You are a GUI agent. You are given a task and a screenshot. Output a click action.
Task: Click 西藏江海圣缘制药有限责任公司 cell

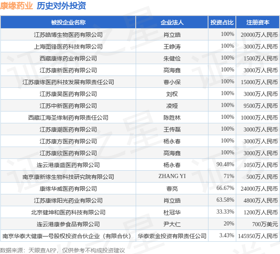tap(68, 118)
